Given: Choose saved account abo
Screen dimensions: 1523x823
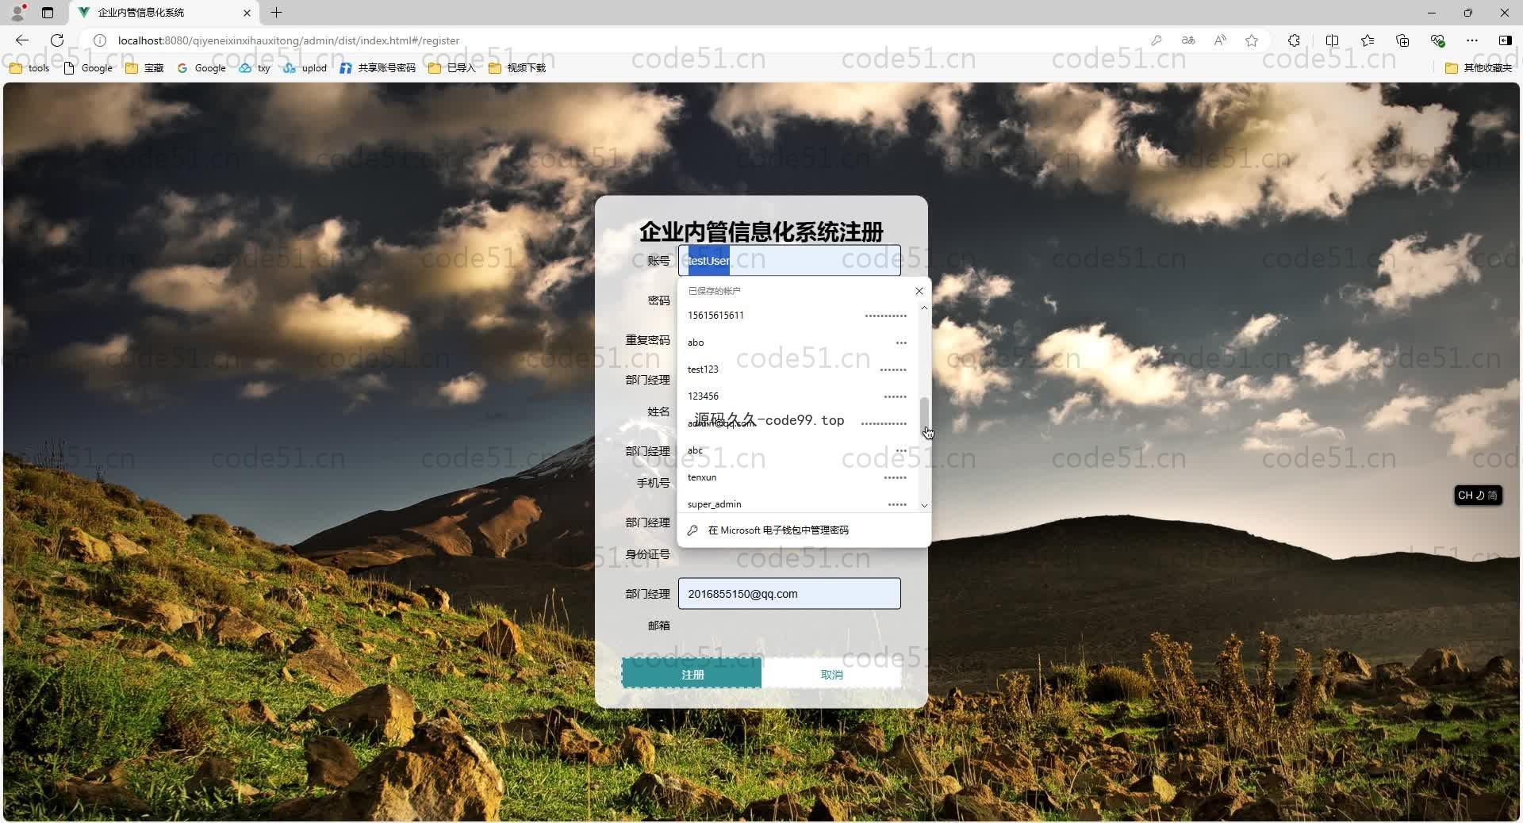Looking at the screenshot, I should pos(797,343).
